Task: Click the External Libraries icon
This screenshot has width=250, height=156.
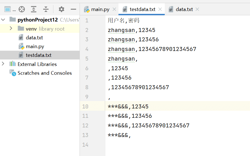Action: click(13, 64)
